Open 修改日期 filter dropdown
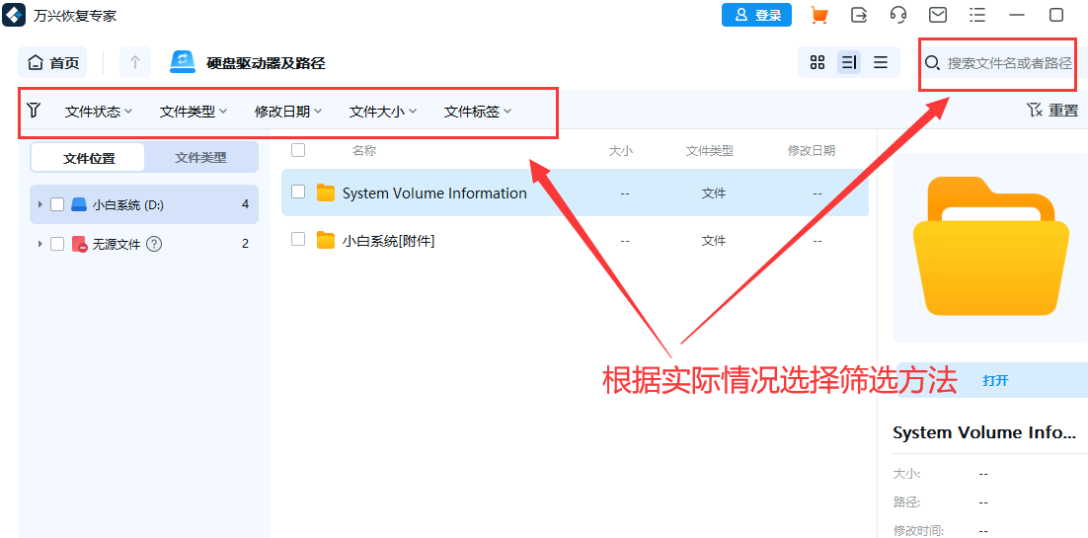The image size is (1088, 538). click(x=288, y=112)
